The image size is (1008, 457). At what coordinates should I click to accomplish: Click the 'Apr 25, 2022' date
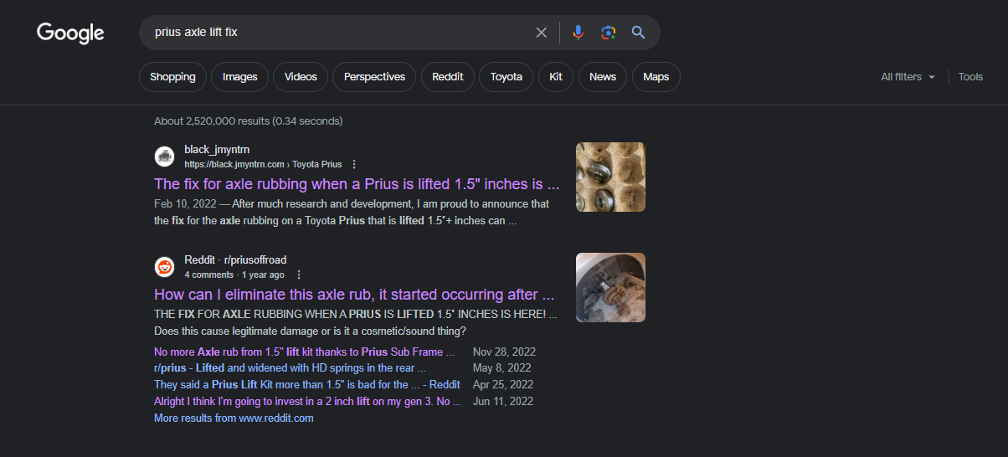(x=502, y=384)
